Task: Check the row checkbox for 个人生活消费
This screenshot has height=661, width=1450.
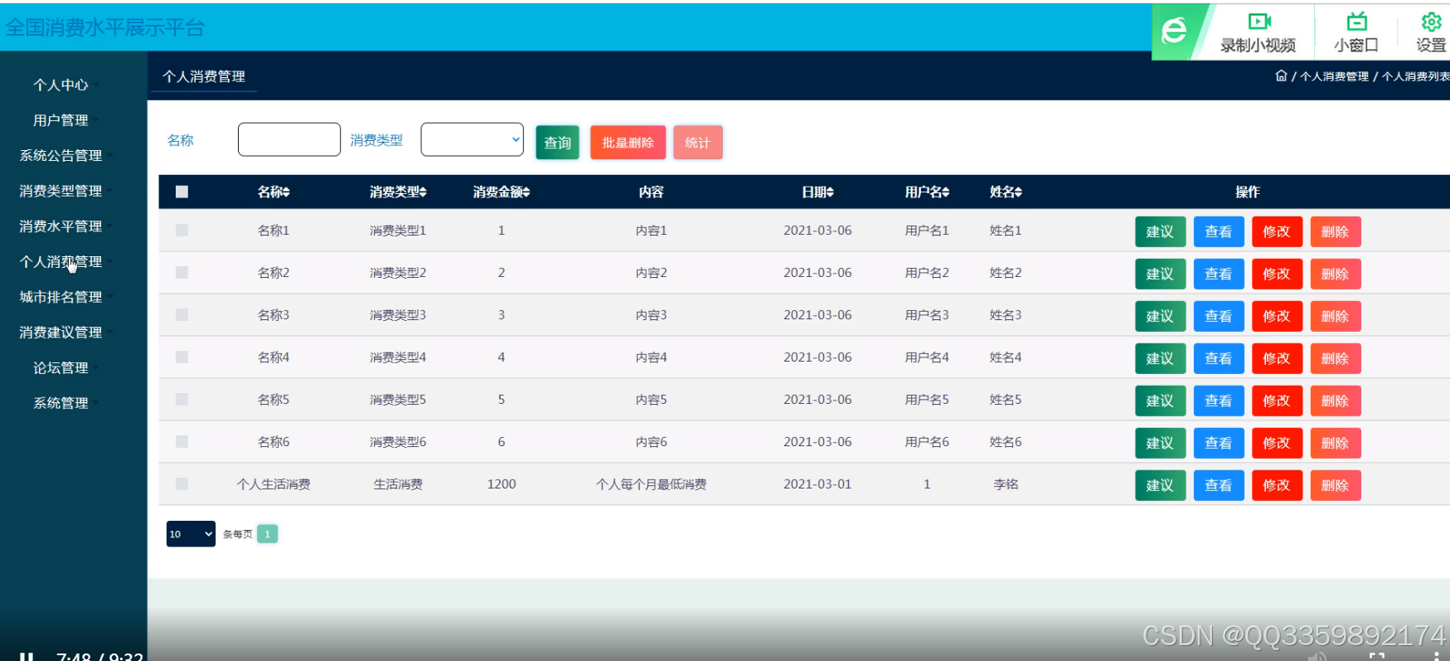Action: point(182,484)
